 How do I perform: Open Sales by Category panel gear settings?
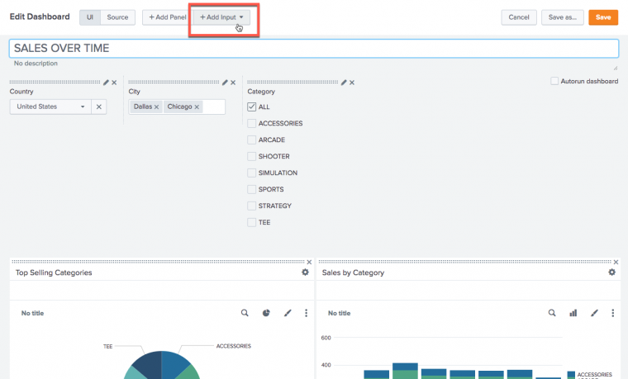point(612,272)
